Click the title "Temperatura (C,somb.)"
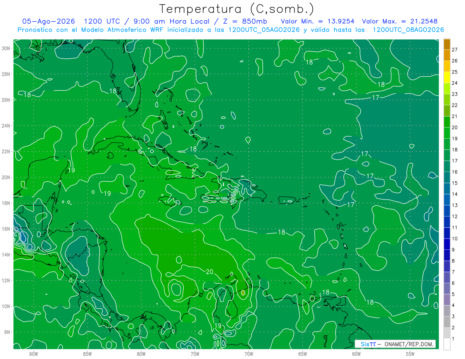Viewport: 465px width, 359px height. click(237, 9)
